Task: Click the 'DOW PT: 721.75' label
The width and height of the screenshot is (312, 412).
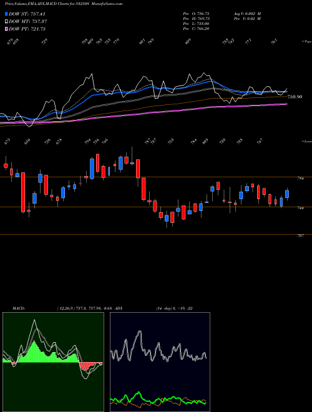Action: [x=27, y=29]
